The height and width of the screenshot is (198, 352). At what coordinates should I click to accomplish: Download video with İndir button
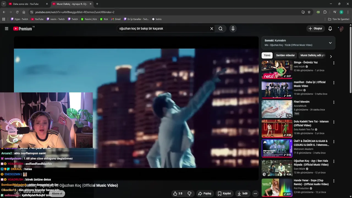click(x=243, y=194)
